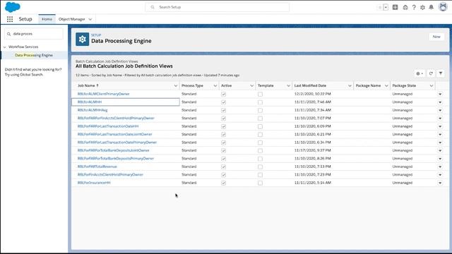Viewport: 452px width, 254px height.
Task: Select Data Processing Engine in sidebar
Action: click(x=34, y=55)
